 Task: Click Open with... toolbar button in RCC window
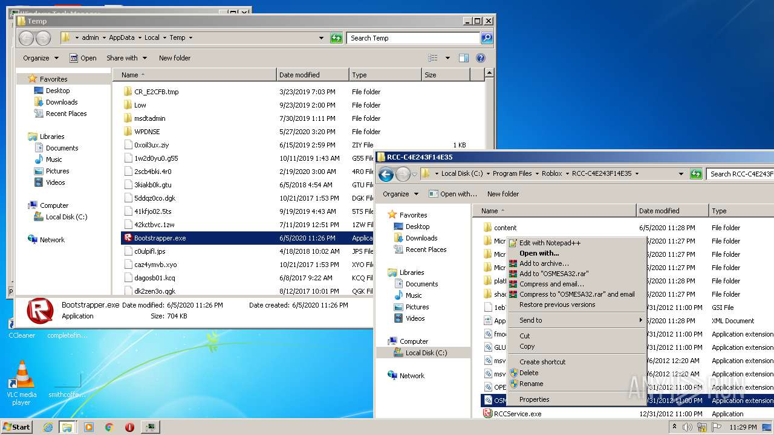(453, 194)
